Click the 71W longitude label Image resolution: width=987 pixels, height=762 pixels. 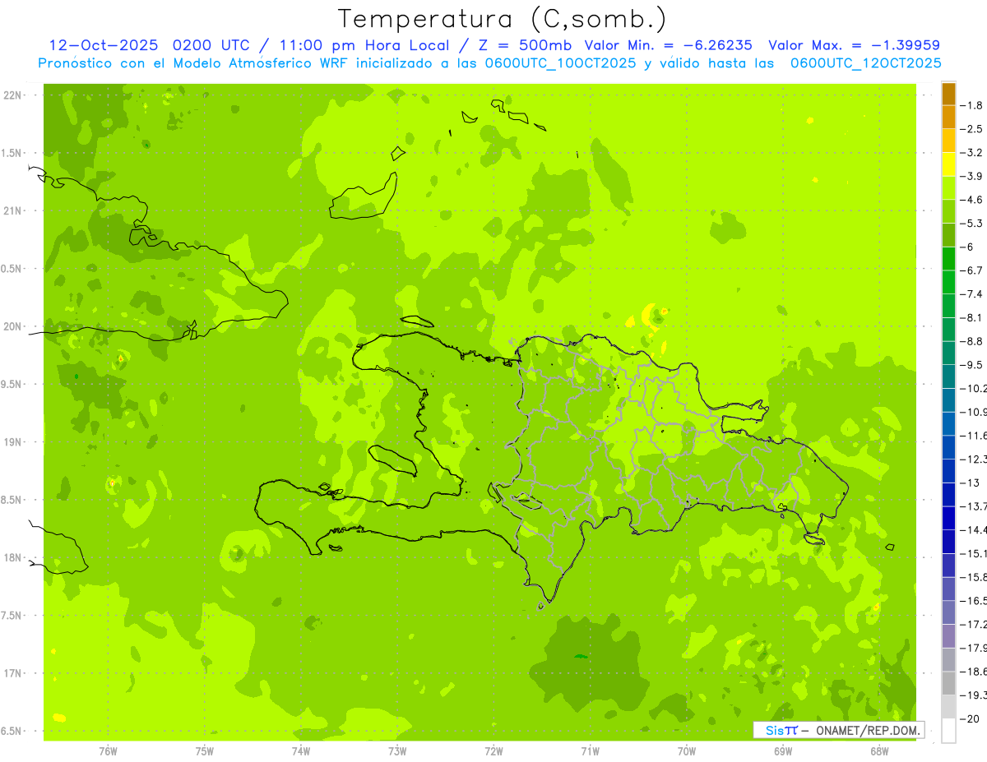(x=590, y=750)
